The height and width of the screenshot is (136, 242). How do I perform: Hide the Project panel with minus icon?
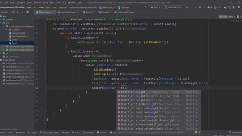click(32, 12)
